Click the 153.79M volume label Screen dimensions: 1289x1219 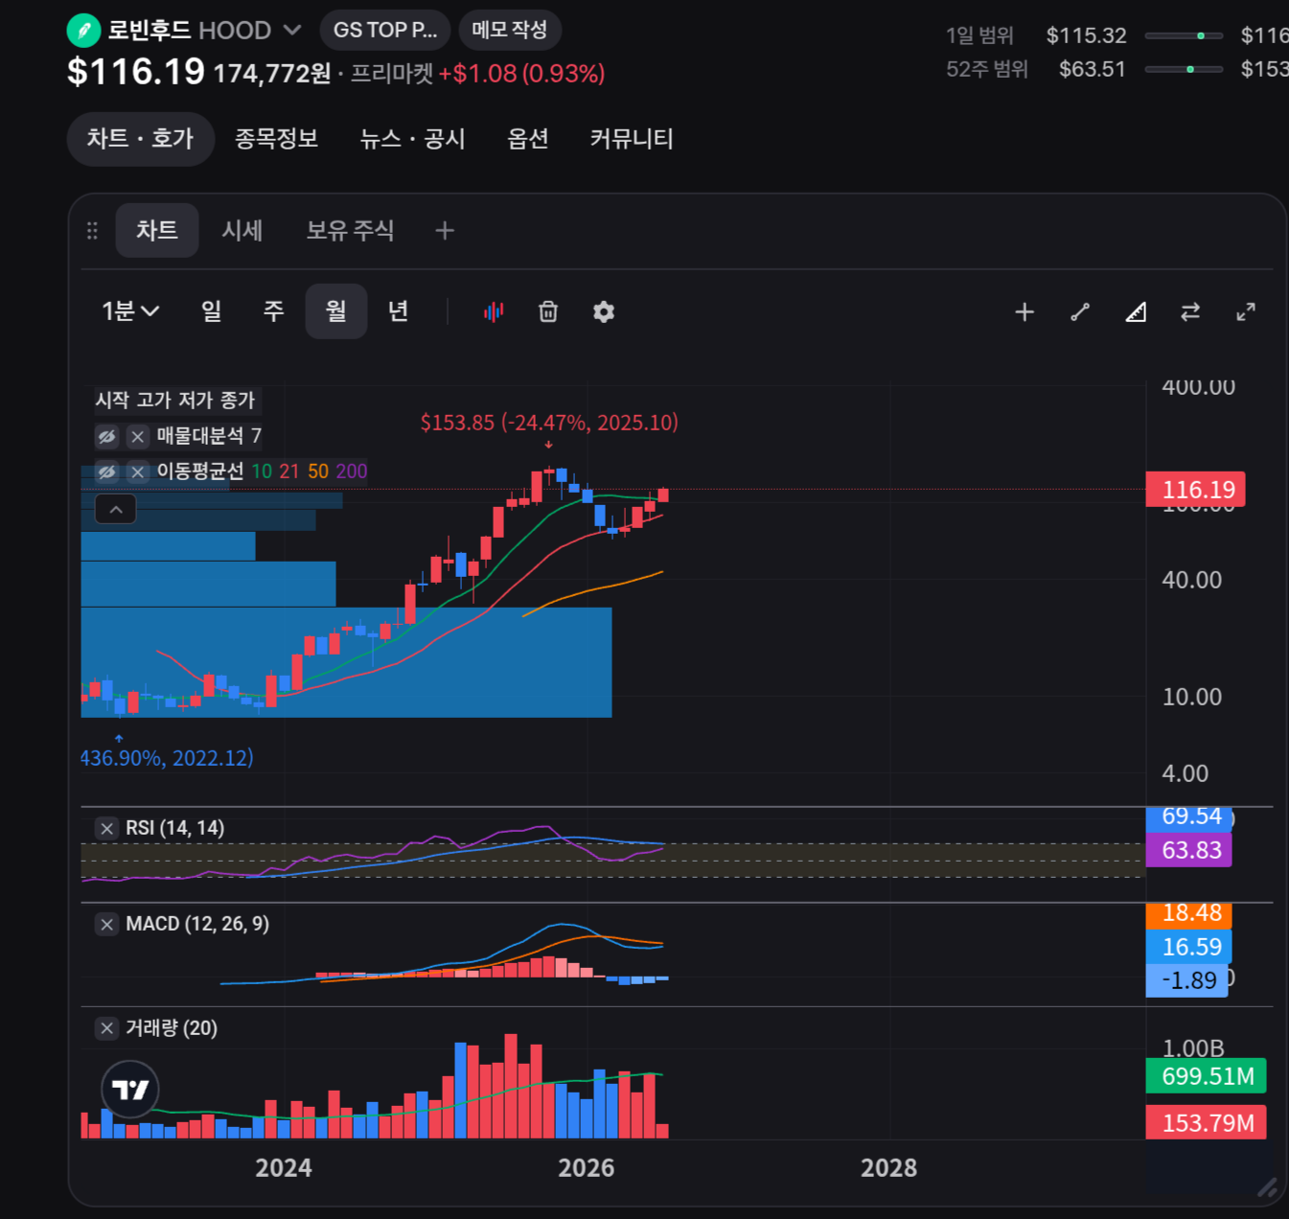pyautogui.click(x=1207, y=1122)
